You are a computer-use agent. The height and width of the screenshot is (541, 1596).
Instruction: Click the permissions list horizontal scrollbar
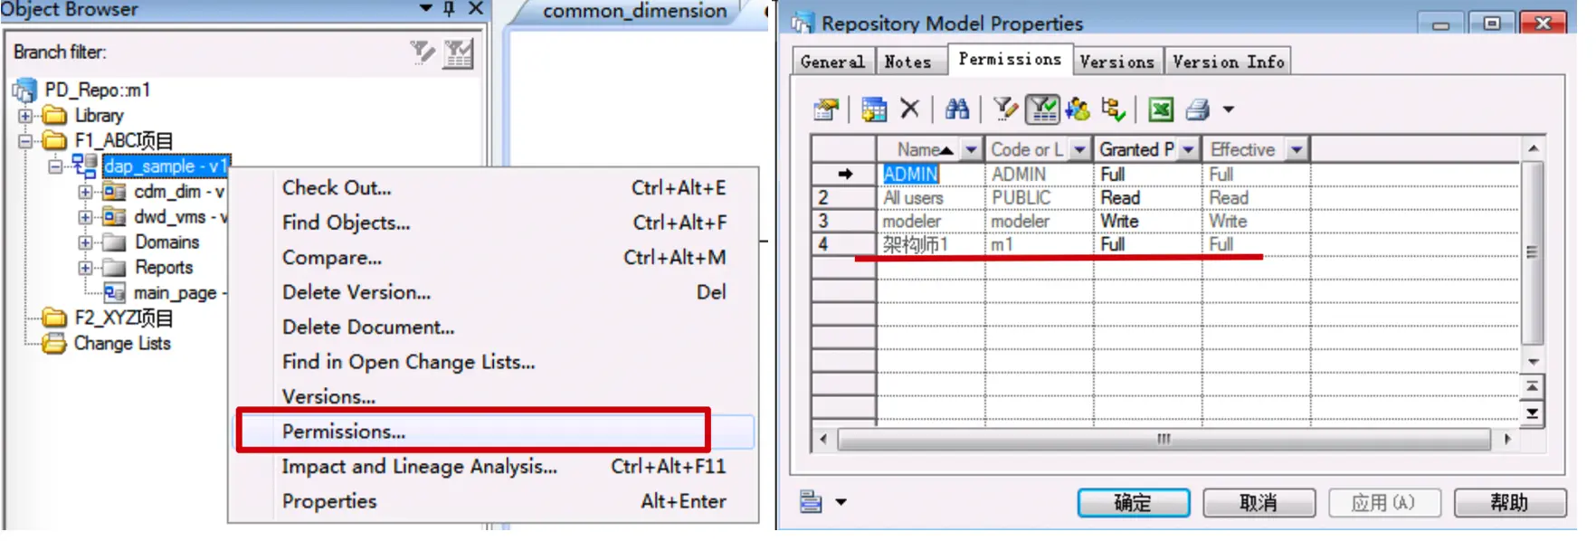(1164, 439)
